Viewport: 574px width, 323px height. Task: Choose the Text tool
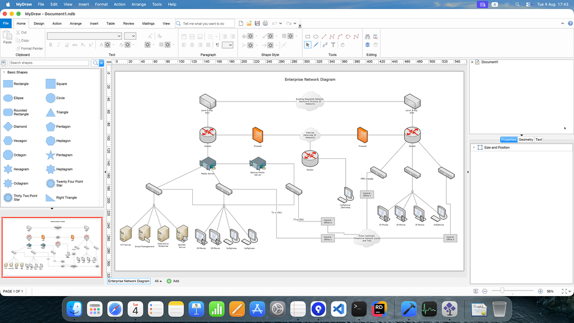(333, 45)
